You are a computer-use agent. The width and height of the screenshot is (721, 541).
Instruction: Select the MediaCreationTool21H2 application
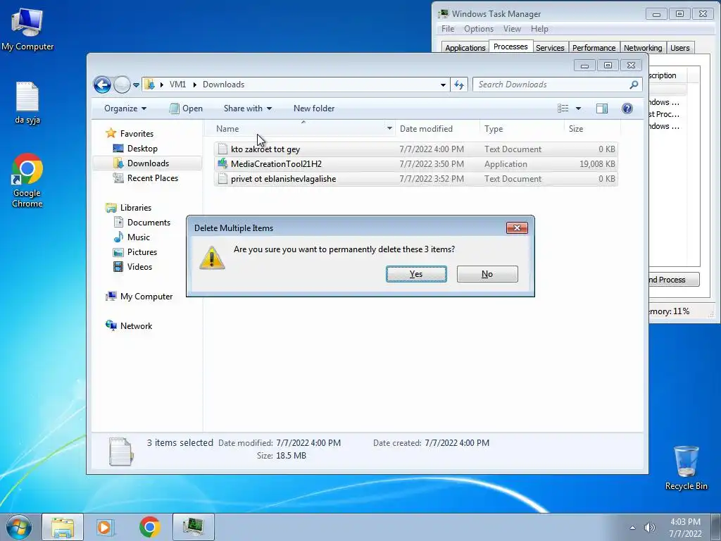click(415, 163)
